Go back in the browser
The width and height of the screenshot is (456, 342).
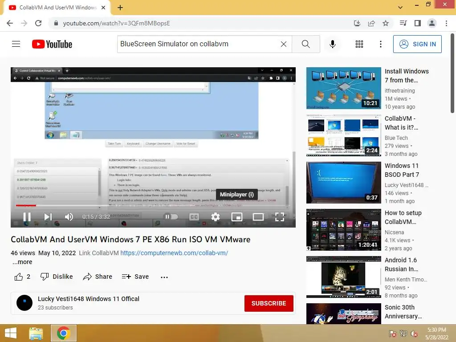click(x=10, y=23)
